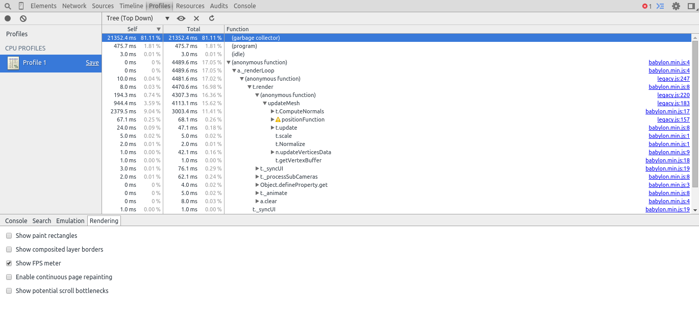Select drawer Rendering tab
Viewport: 699px width, 316px height.
click(104, 221)
